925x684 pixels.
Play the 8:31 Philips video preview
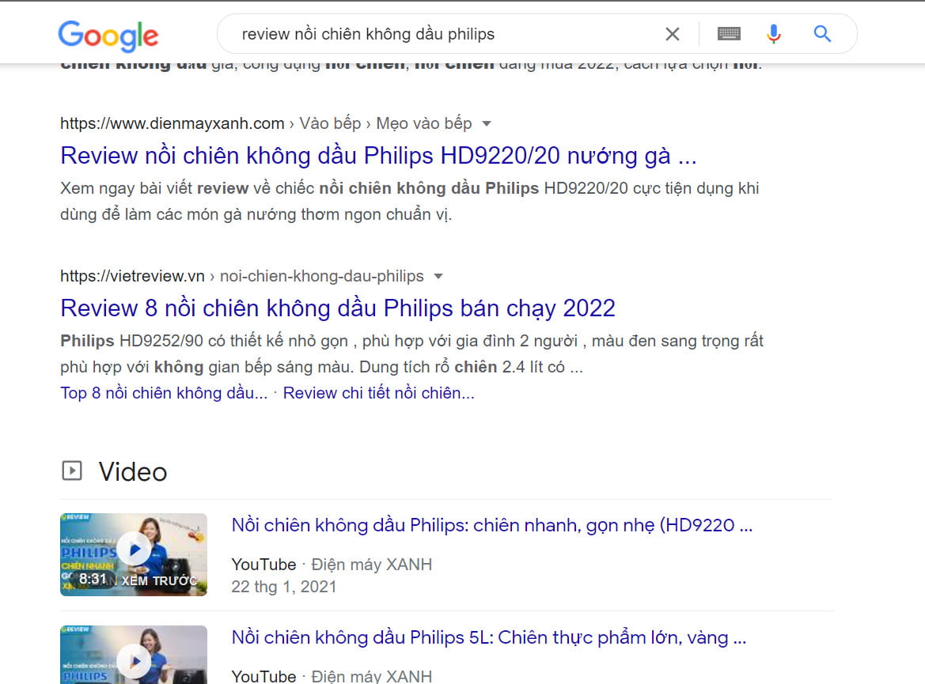[135, 550]
